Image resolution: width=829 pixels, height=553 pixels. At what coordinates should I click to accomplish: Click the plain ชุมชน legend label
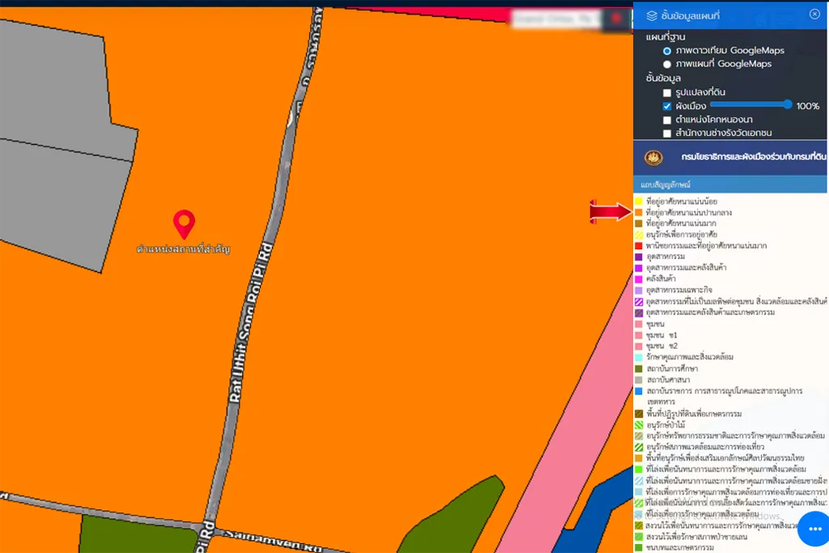pos(655,324)
